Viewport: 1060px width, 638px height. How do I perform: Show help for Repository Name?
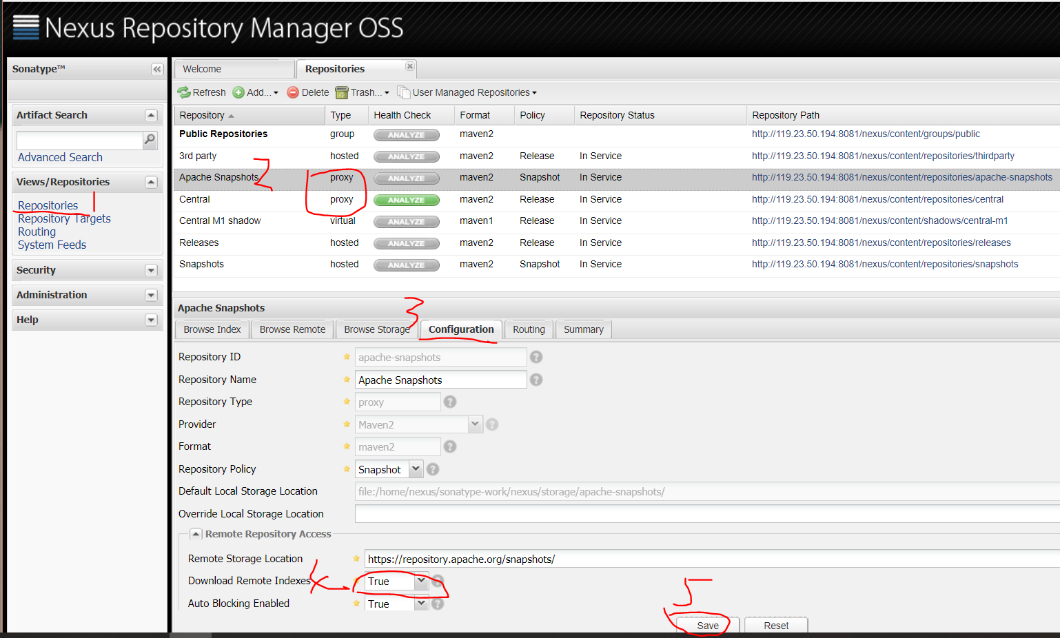click(x=536, y=380)
